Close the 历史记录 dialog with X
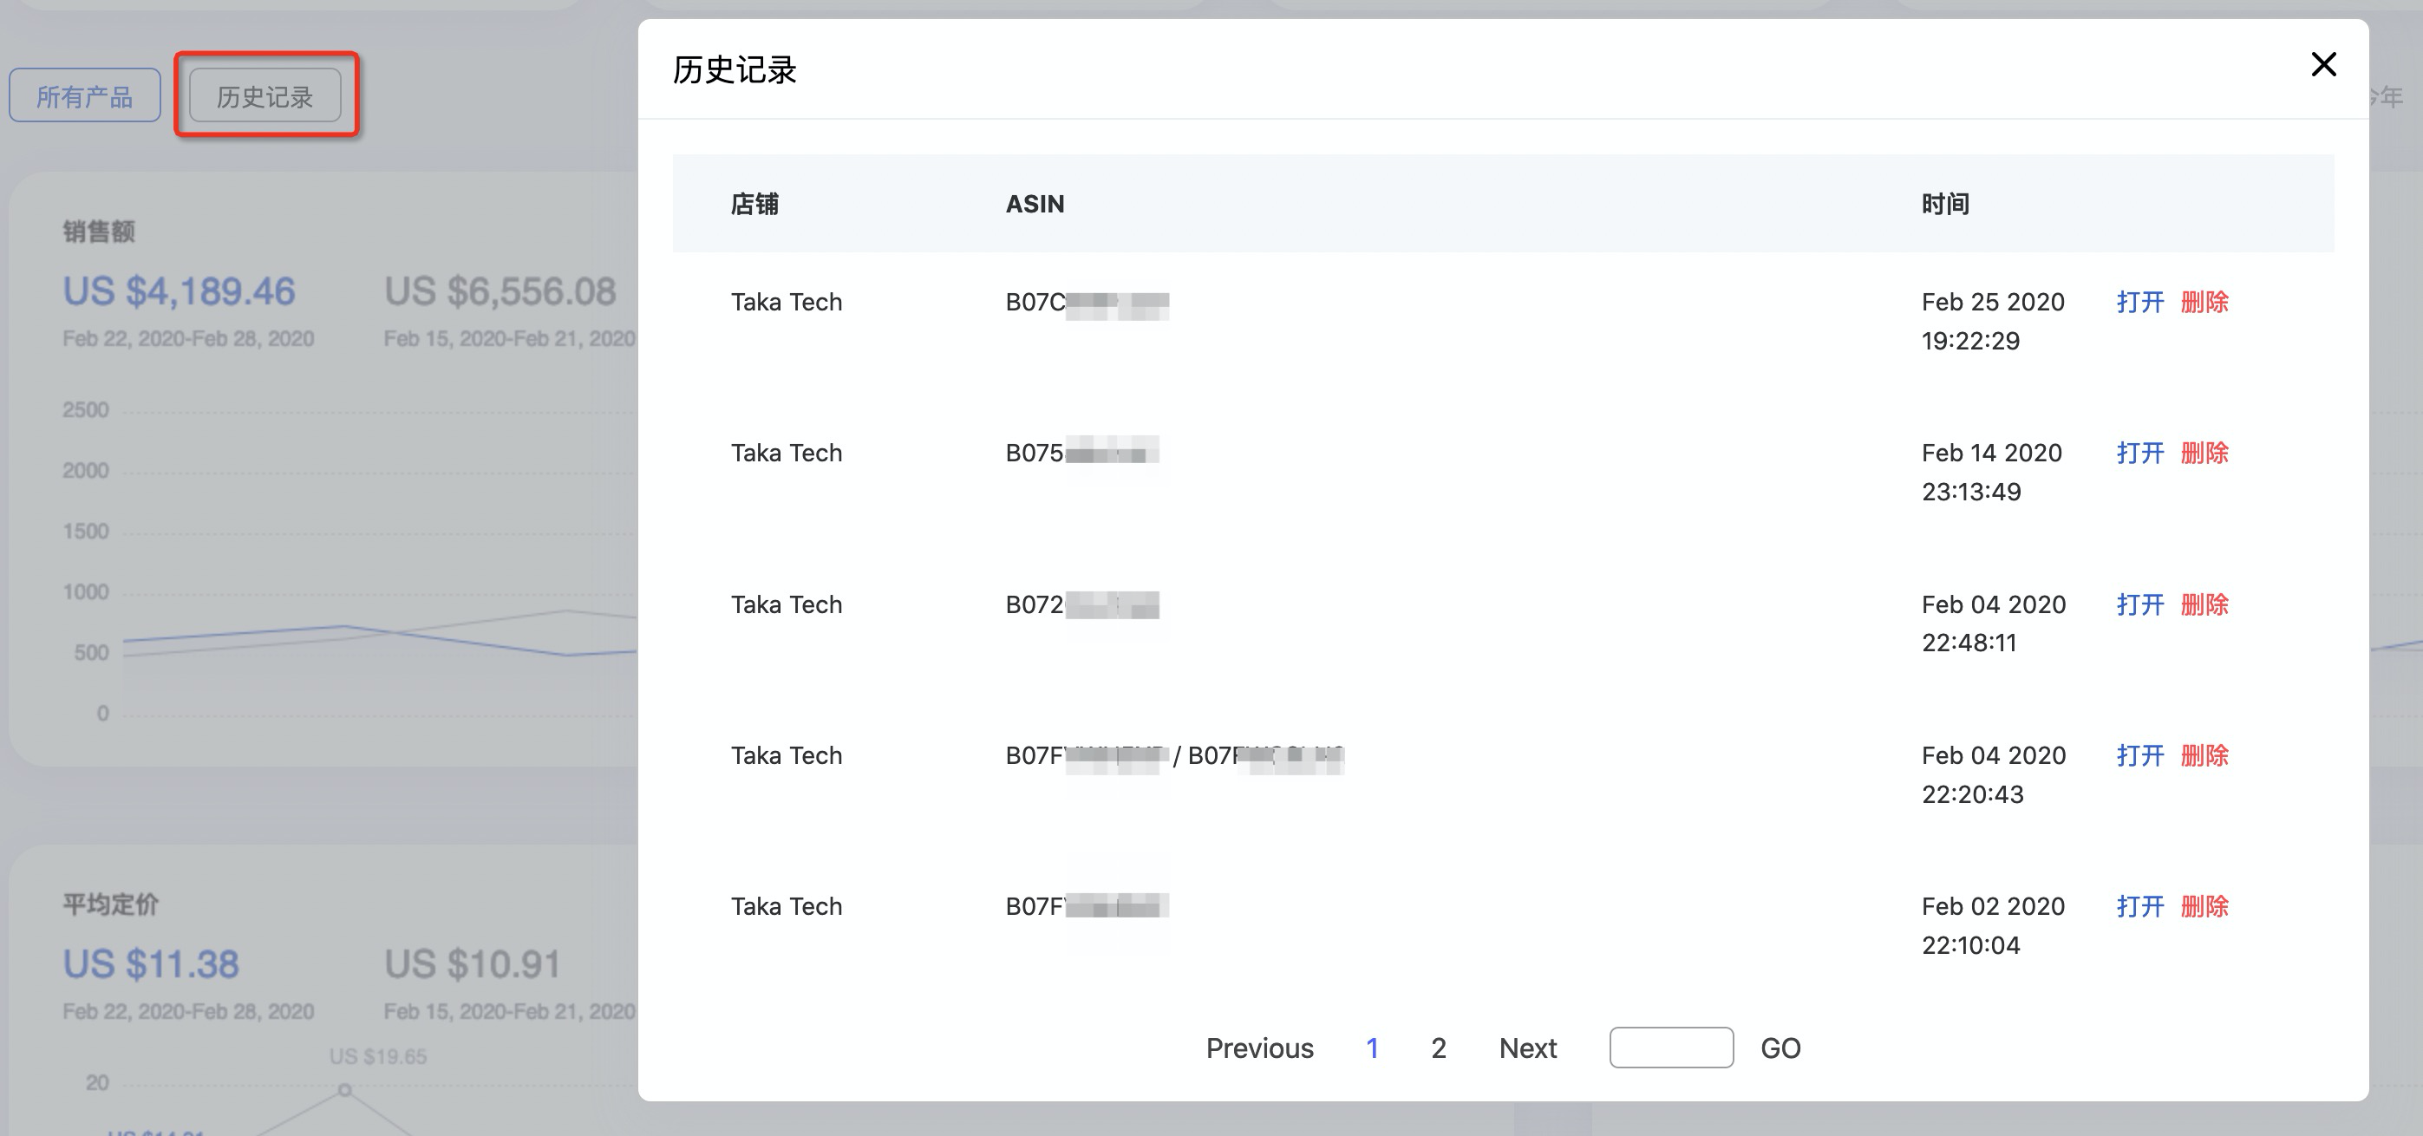 [2323, 65]
